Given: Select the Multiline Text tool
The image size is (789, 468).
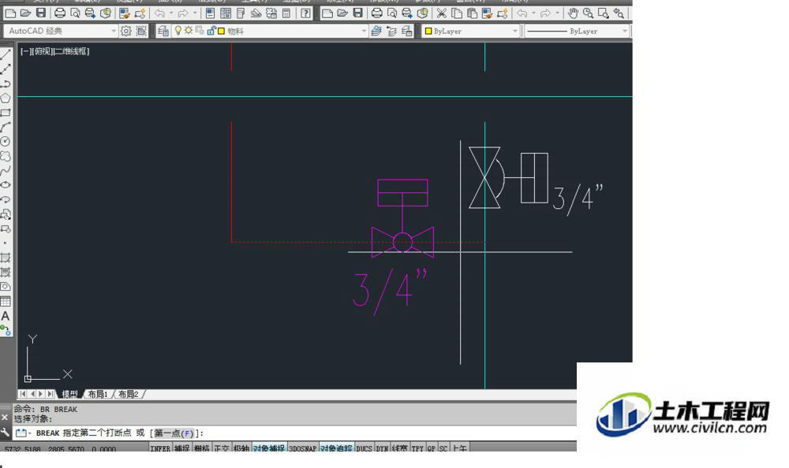Looking at the screenshot, I should tap(6, 316).
